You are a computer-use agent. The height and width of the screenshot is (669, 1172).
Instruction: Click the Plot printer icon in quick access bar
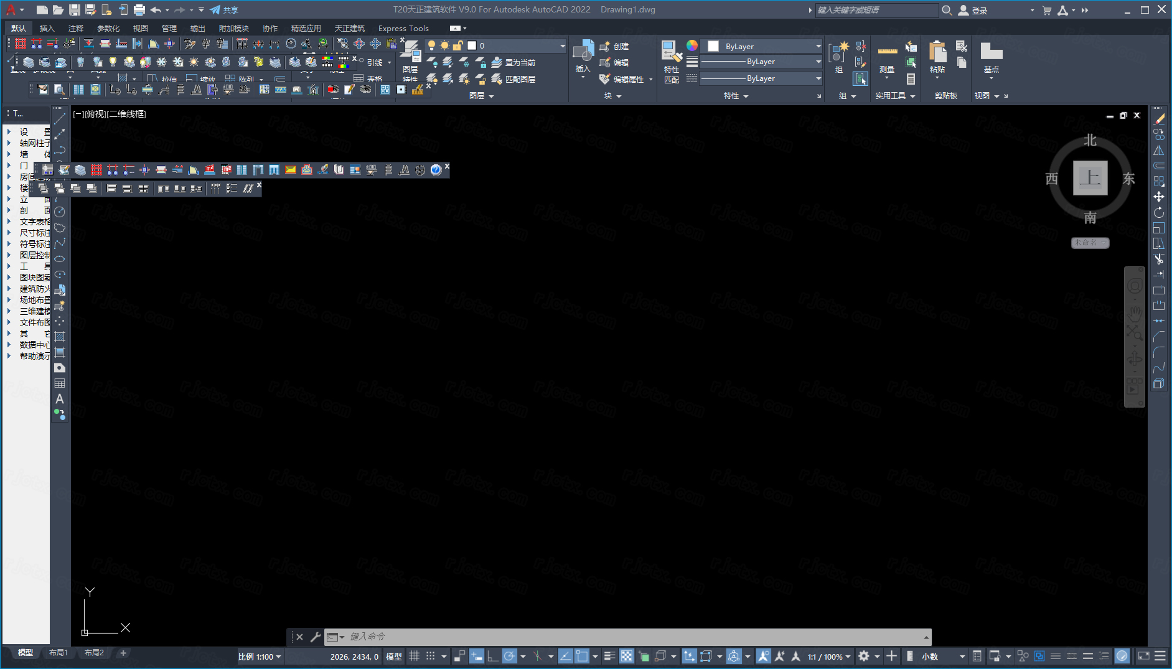[139, 10]
